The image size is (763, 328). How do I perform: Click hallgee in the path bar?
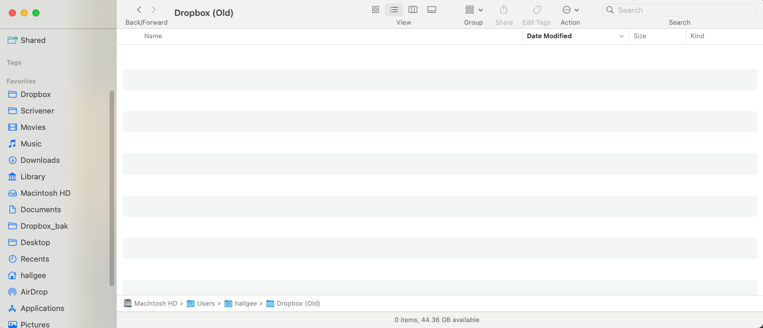tap(241, 303)
